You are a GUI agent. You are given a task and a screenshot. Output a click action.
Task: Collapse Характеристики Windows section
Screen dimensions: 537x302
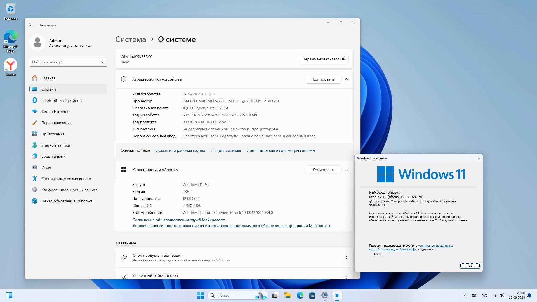[347, 170]
